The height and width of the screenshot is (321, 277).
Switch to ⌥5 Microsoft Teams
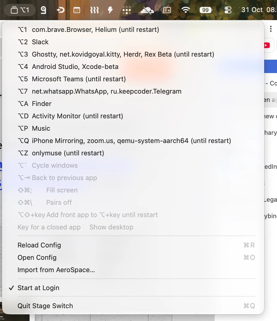click(x=133, y=79)
